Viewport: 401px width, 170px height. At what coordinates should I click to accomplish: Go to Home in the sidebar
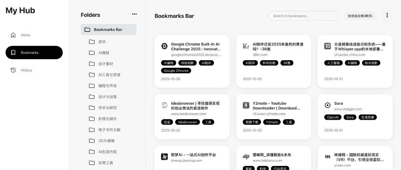(25, 35)
